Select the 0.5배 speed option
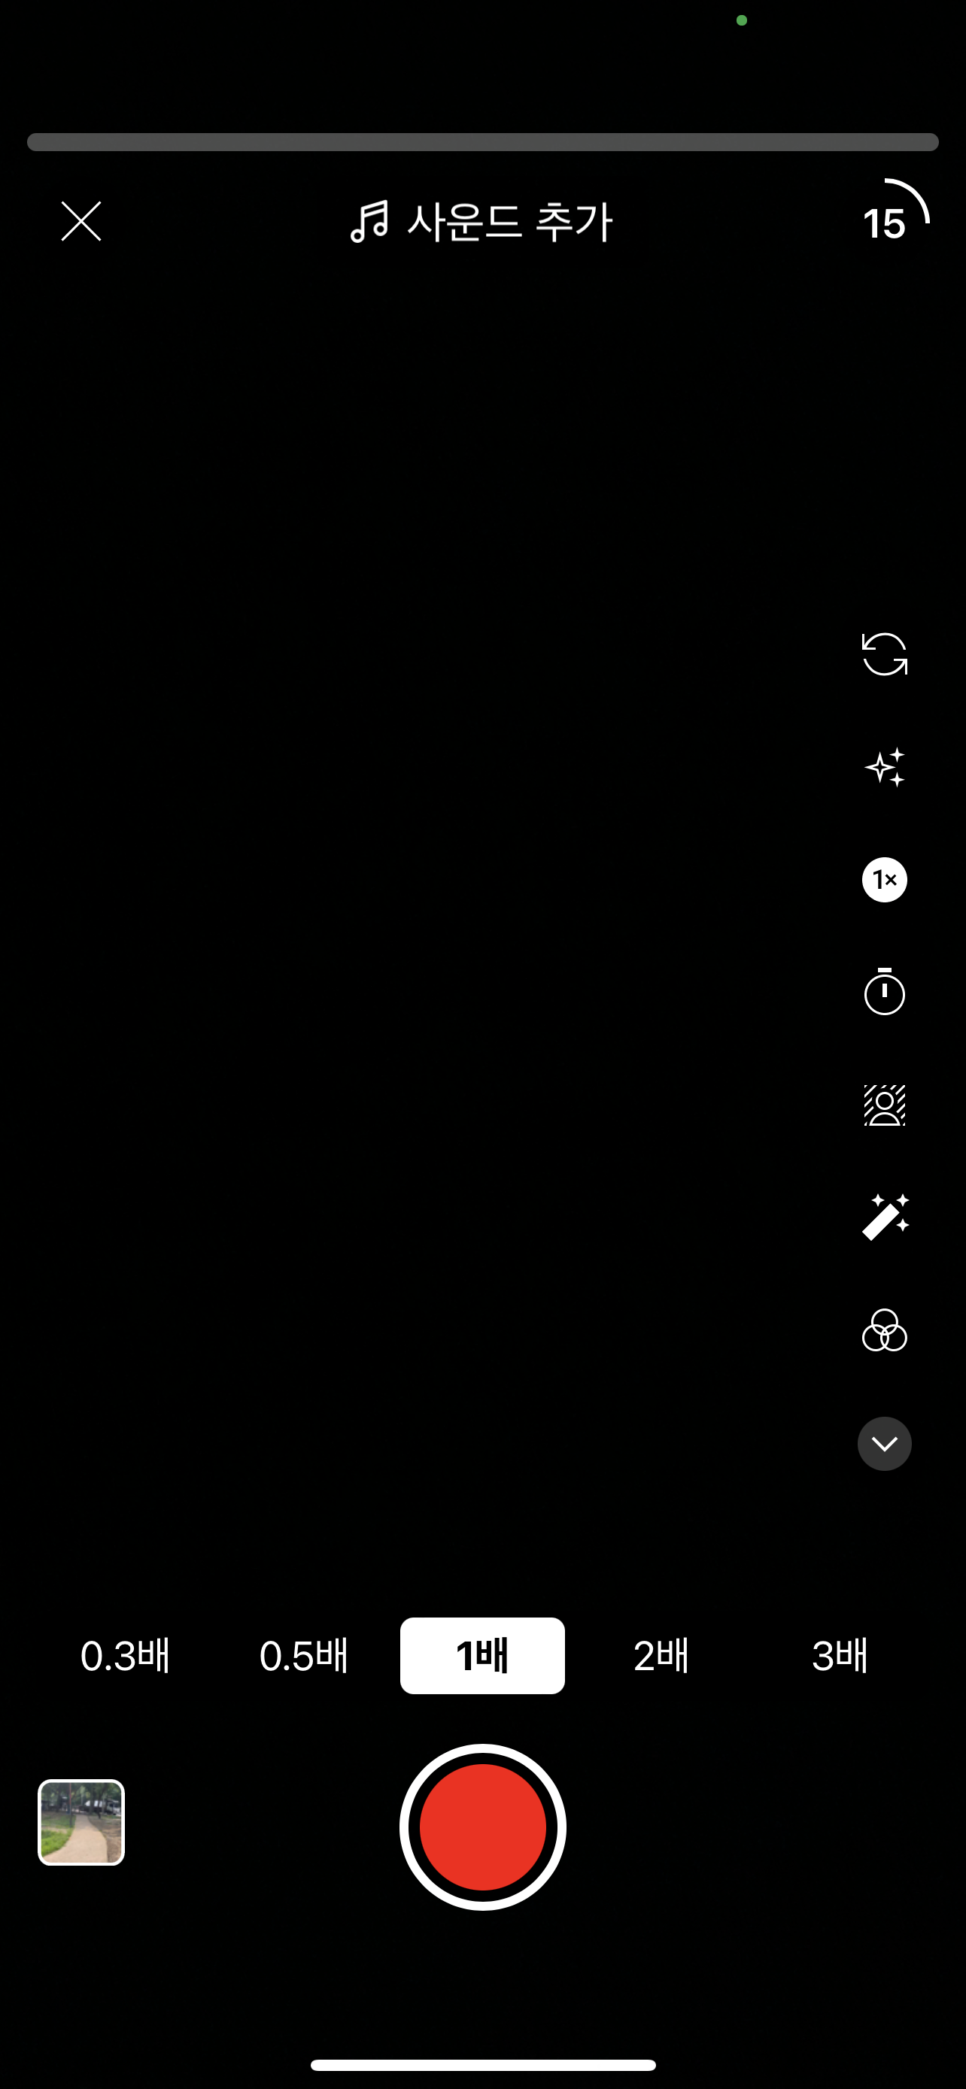This screenshot has width=966, height=2089. [303, 1656]
